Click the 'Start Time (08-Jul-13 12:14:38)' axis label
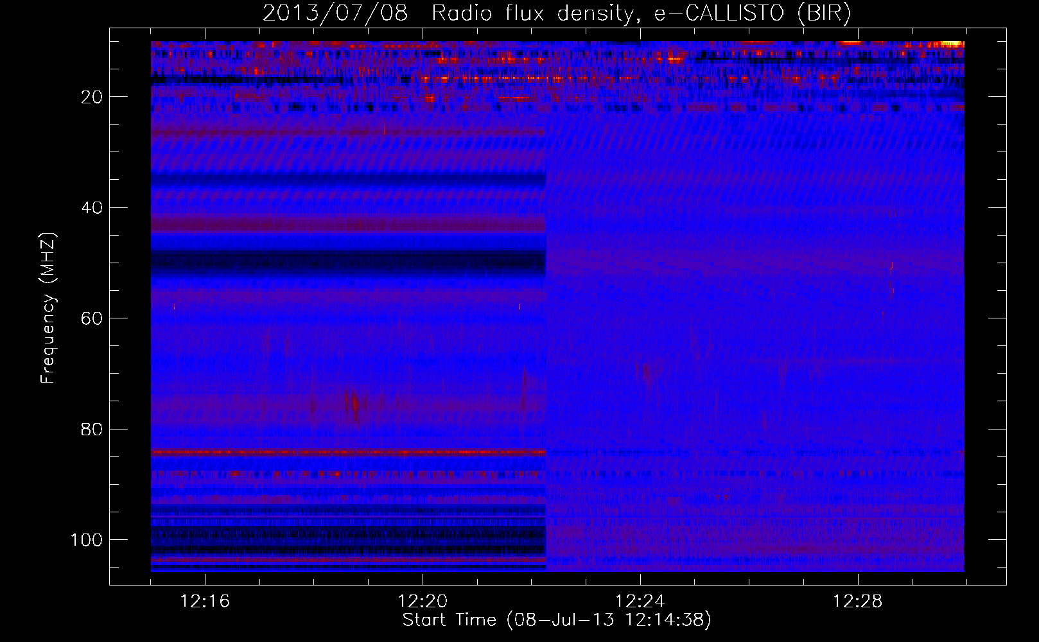This screenshot has height=642, width=1039. click(x=557, y=620)
